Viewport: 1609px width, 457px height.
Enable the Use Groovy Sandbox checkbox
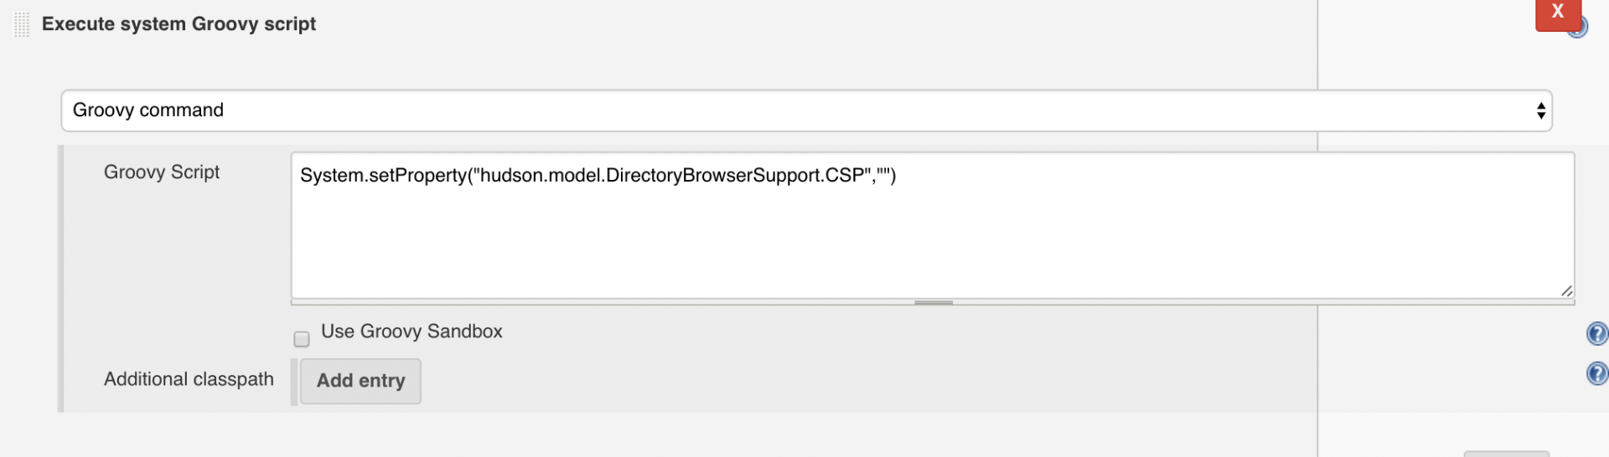point(302,339)
